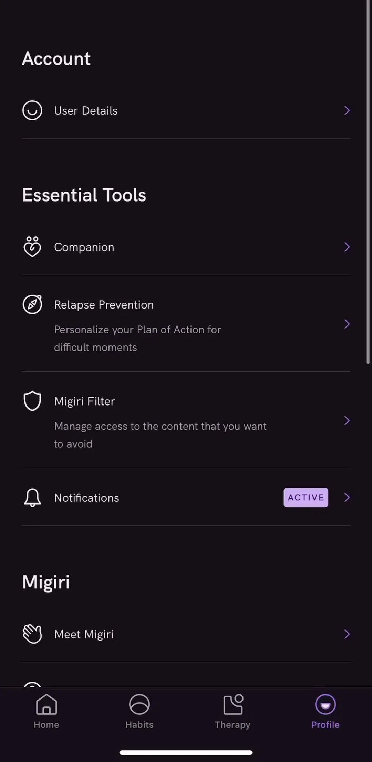372x762 pixels.
Task: Tap the Companion heart icon
Action: (32, 247)
